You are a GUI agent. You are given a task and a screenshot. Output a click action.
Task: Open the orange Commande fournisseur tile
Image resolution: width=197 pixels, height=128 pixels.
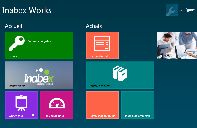pyautogui.click(x=102, y=105)
